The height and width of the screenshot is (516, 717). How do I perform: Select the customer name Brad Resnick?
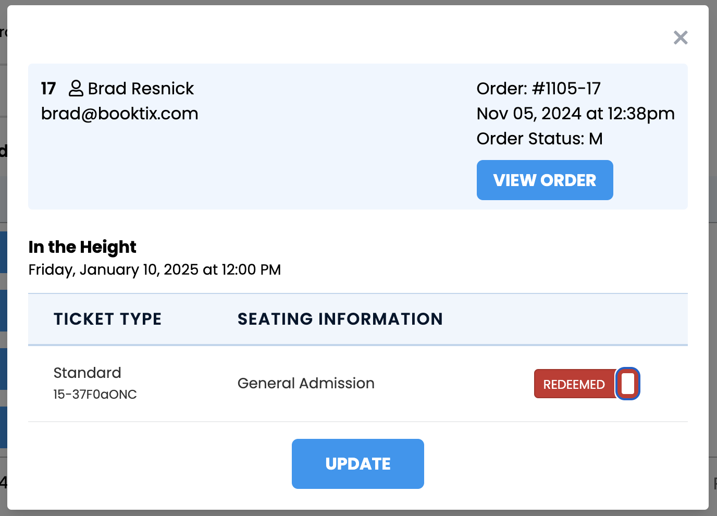141,89
